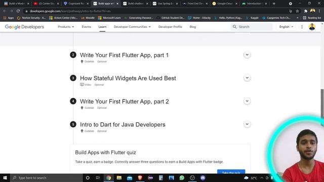Open the user profile avatar in header
Image resolution: width=324 pixels, height=182 pixels.
pos(312,27)
